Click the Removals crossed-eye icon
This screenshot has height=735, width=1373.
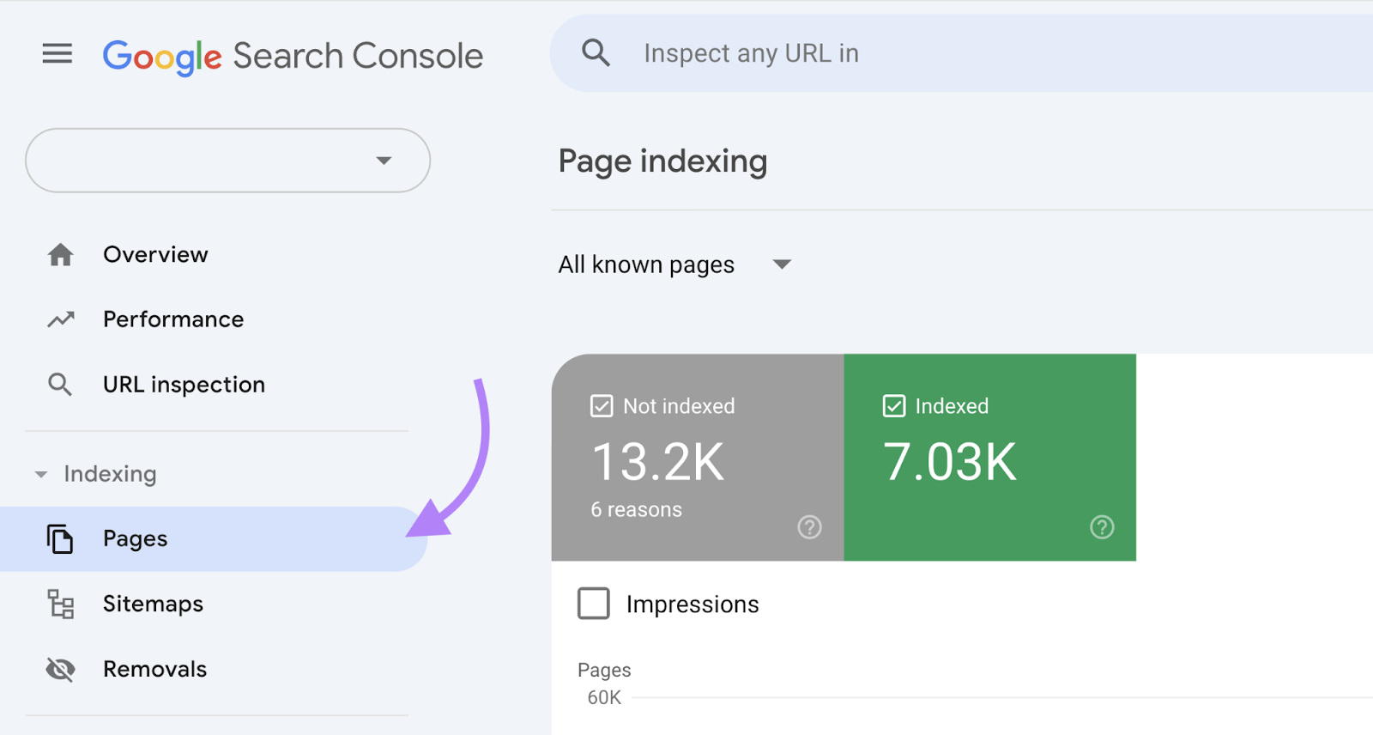(x=60, y=669)
